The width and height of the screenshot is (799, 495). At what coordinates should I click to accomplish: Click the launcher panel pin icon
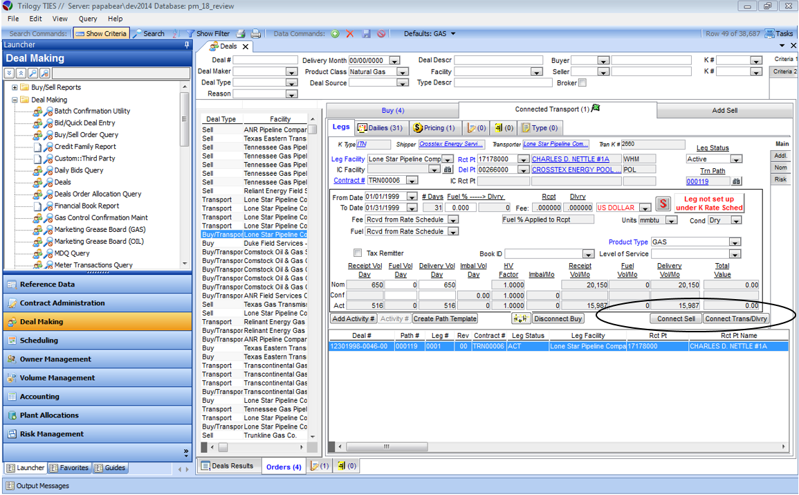(x=186, y=45)
